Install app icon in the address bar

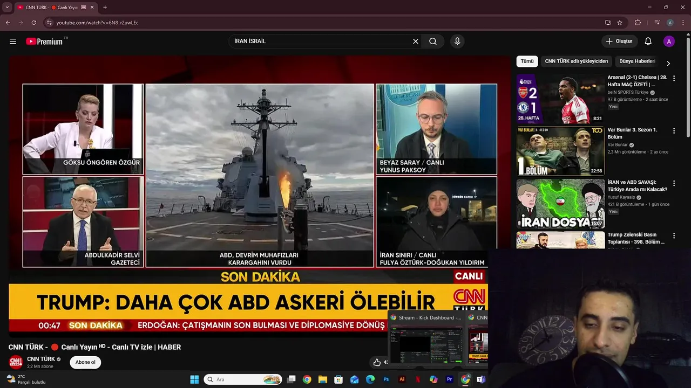click(608, 23)
